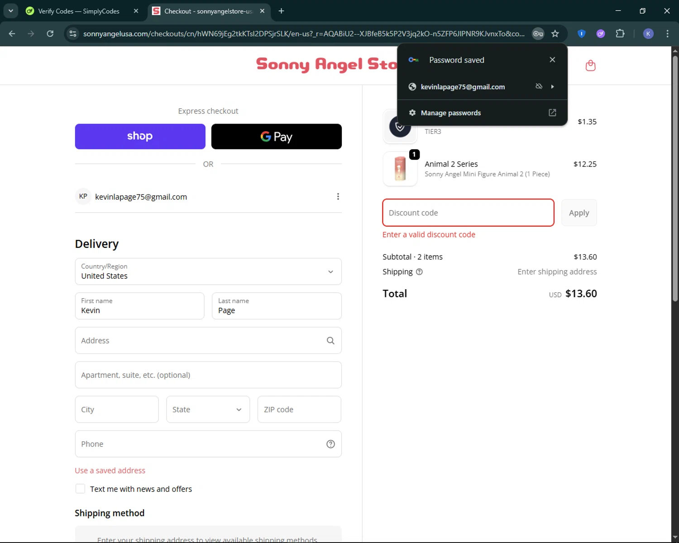
Task: Open the K profile avatar
Action: pos(648,33)
